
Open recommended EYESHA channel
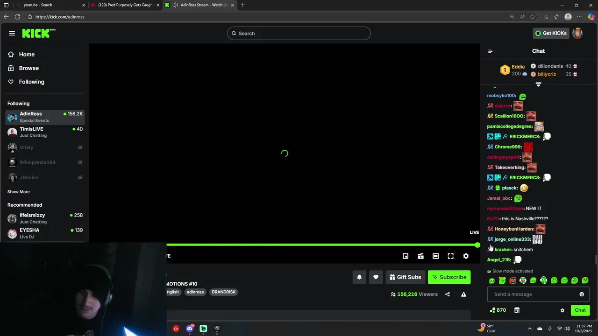click(x=45, y=233)
